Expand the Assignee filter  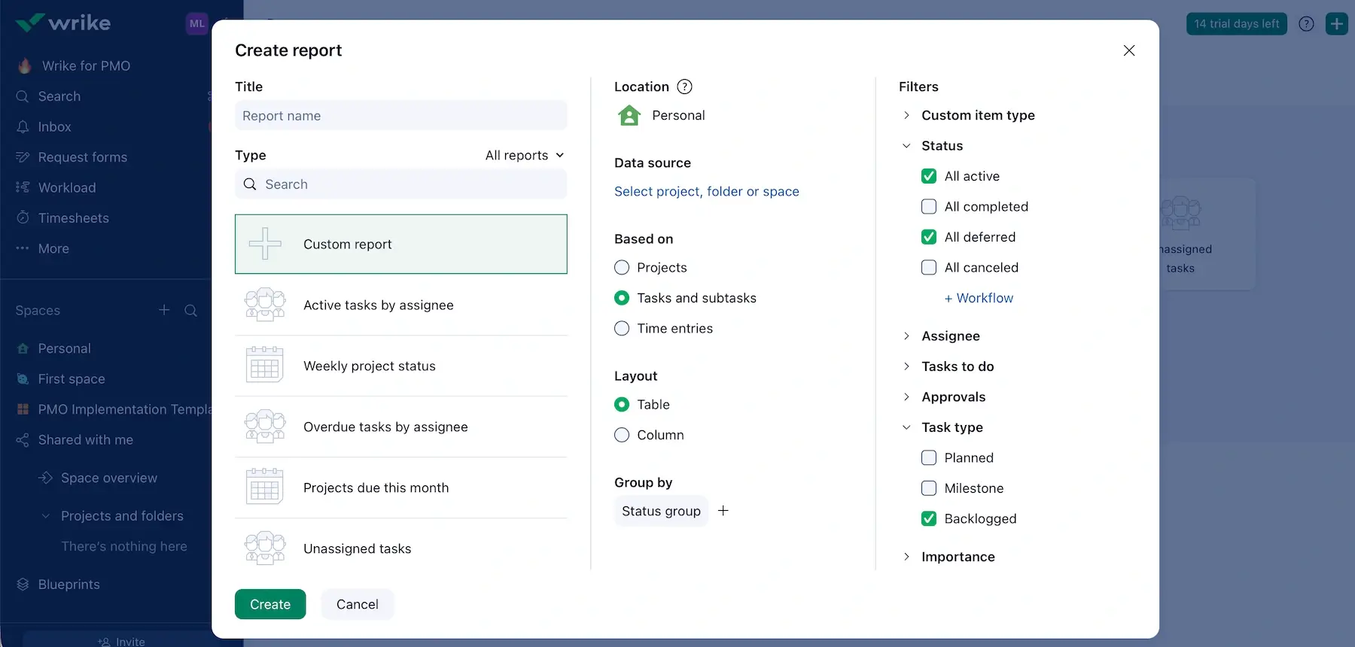click(x=906, y=336)
